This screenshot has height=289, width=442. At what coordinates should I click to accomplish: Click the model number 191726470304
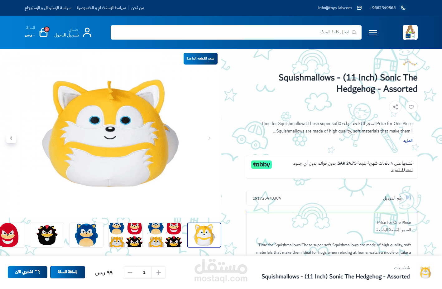tap(267, 198)
